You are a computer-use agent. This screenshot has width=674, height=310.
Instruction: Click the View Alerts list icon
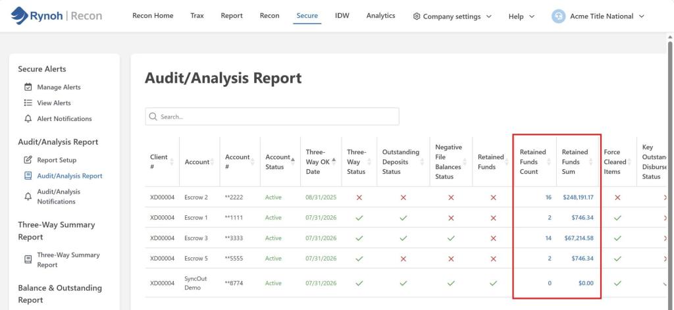tap(28, 103)
